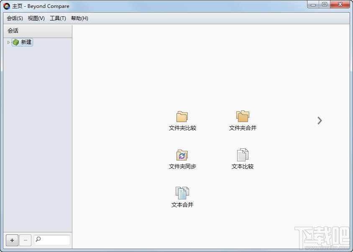Minimize the Beyond Compare window
The image size is (353, 252).
click(313, 4)
